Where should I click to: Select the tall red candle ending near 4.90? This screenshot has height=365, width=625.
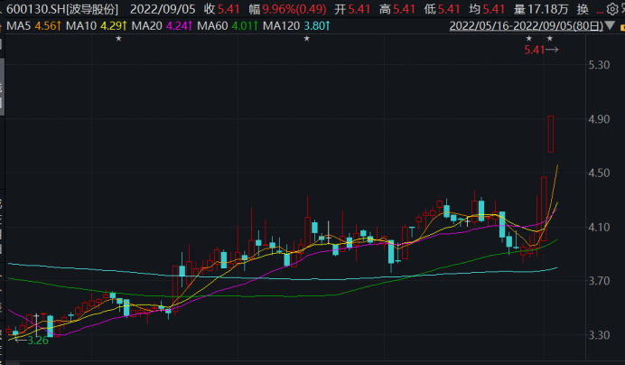point(550,134)
